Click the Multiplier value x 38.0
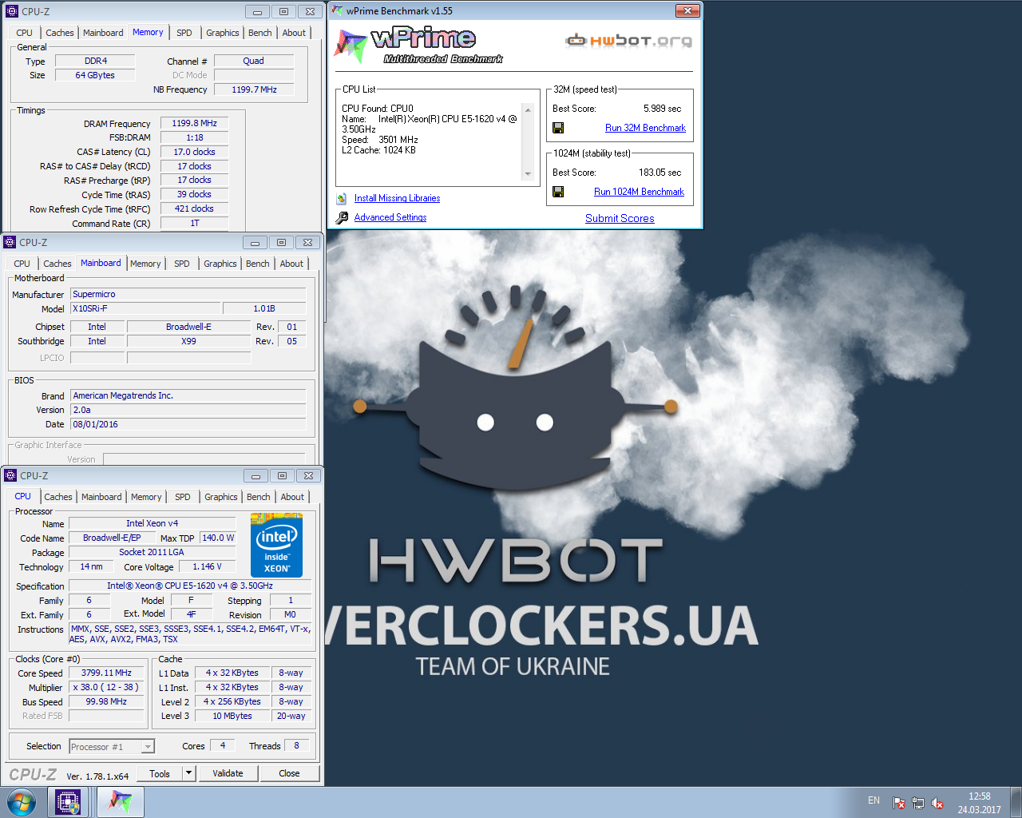This screenshot has height=818, width=1022. coord(106,687)
